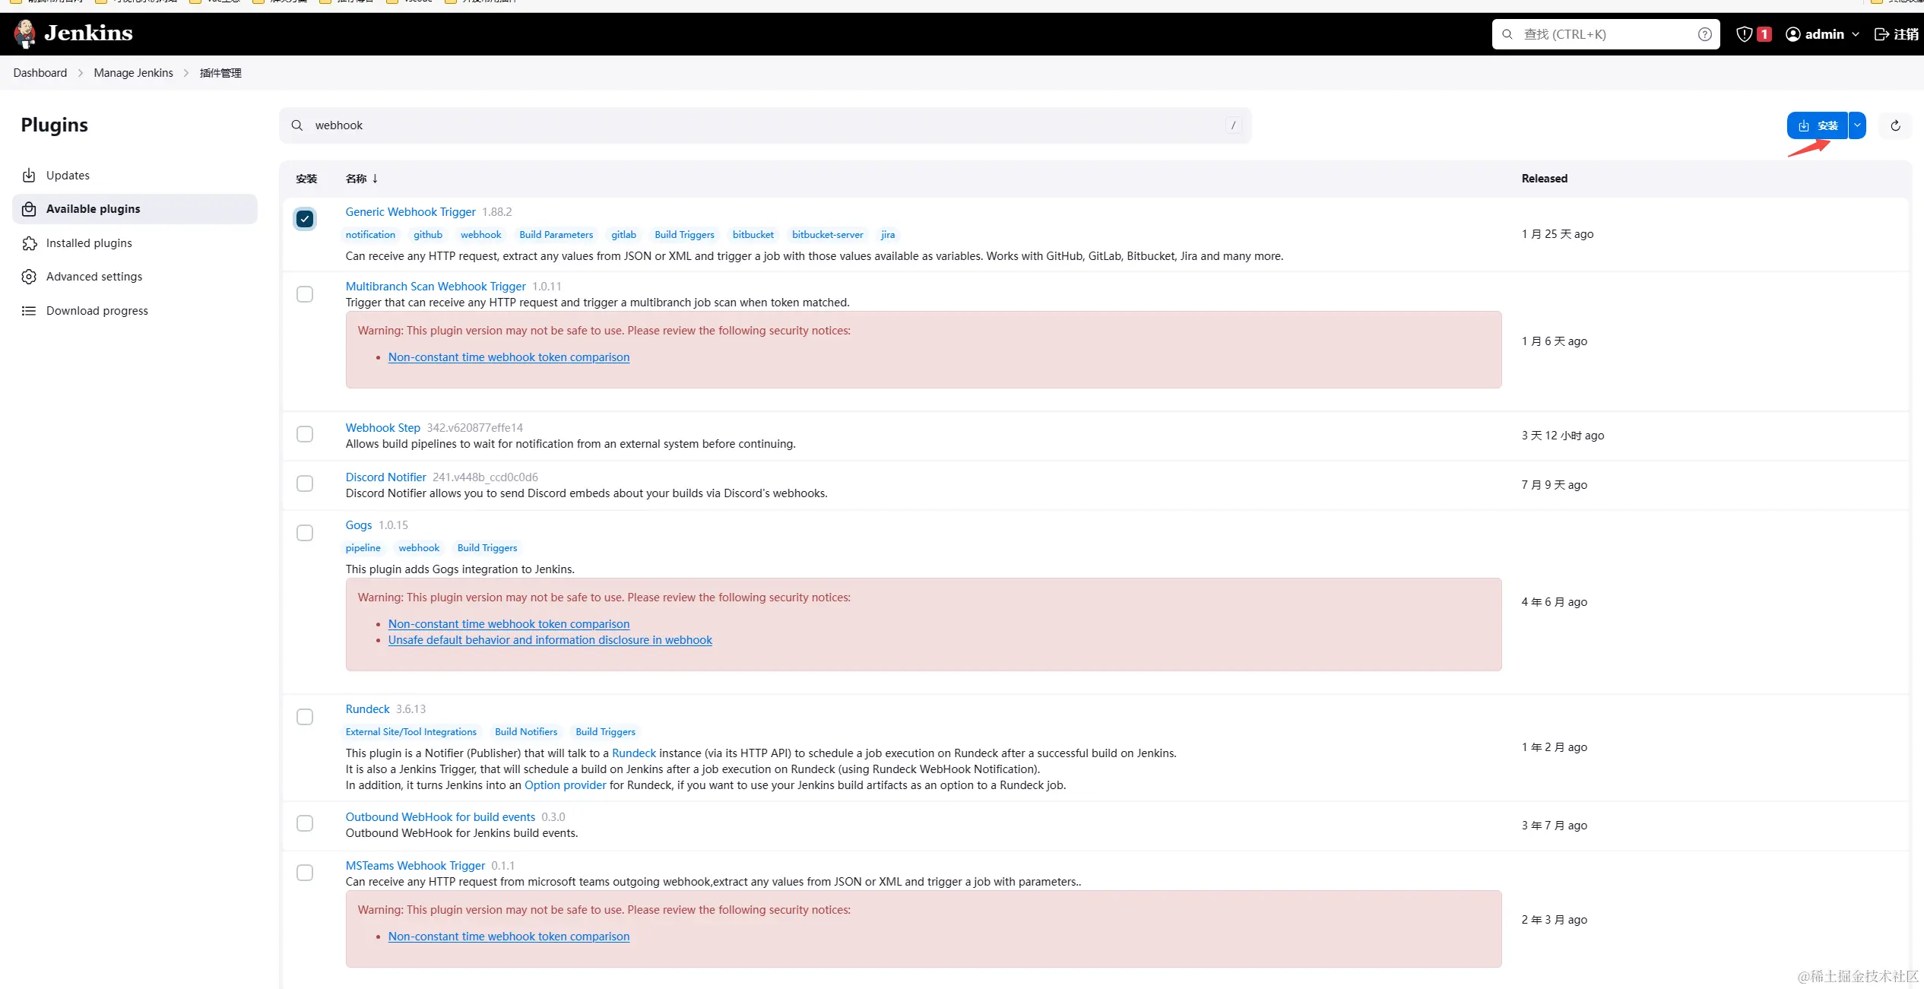Expand the Dashboard breadcrumb chevron

81,73
